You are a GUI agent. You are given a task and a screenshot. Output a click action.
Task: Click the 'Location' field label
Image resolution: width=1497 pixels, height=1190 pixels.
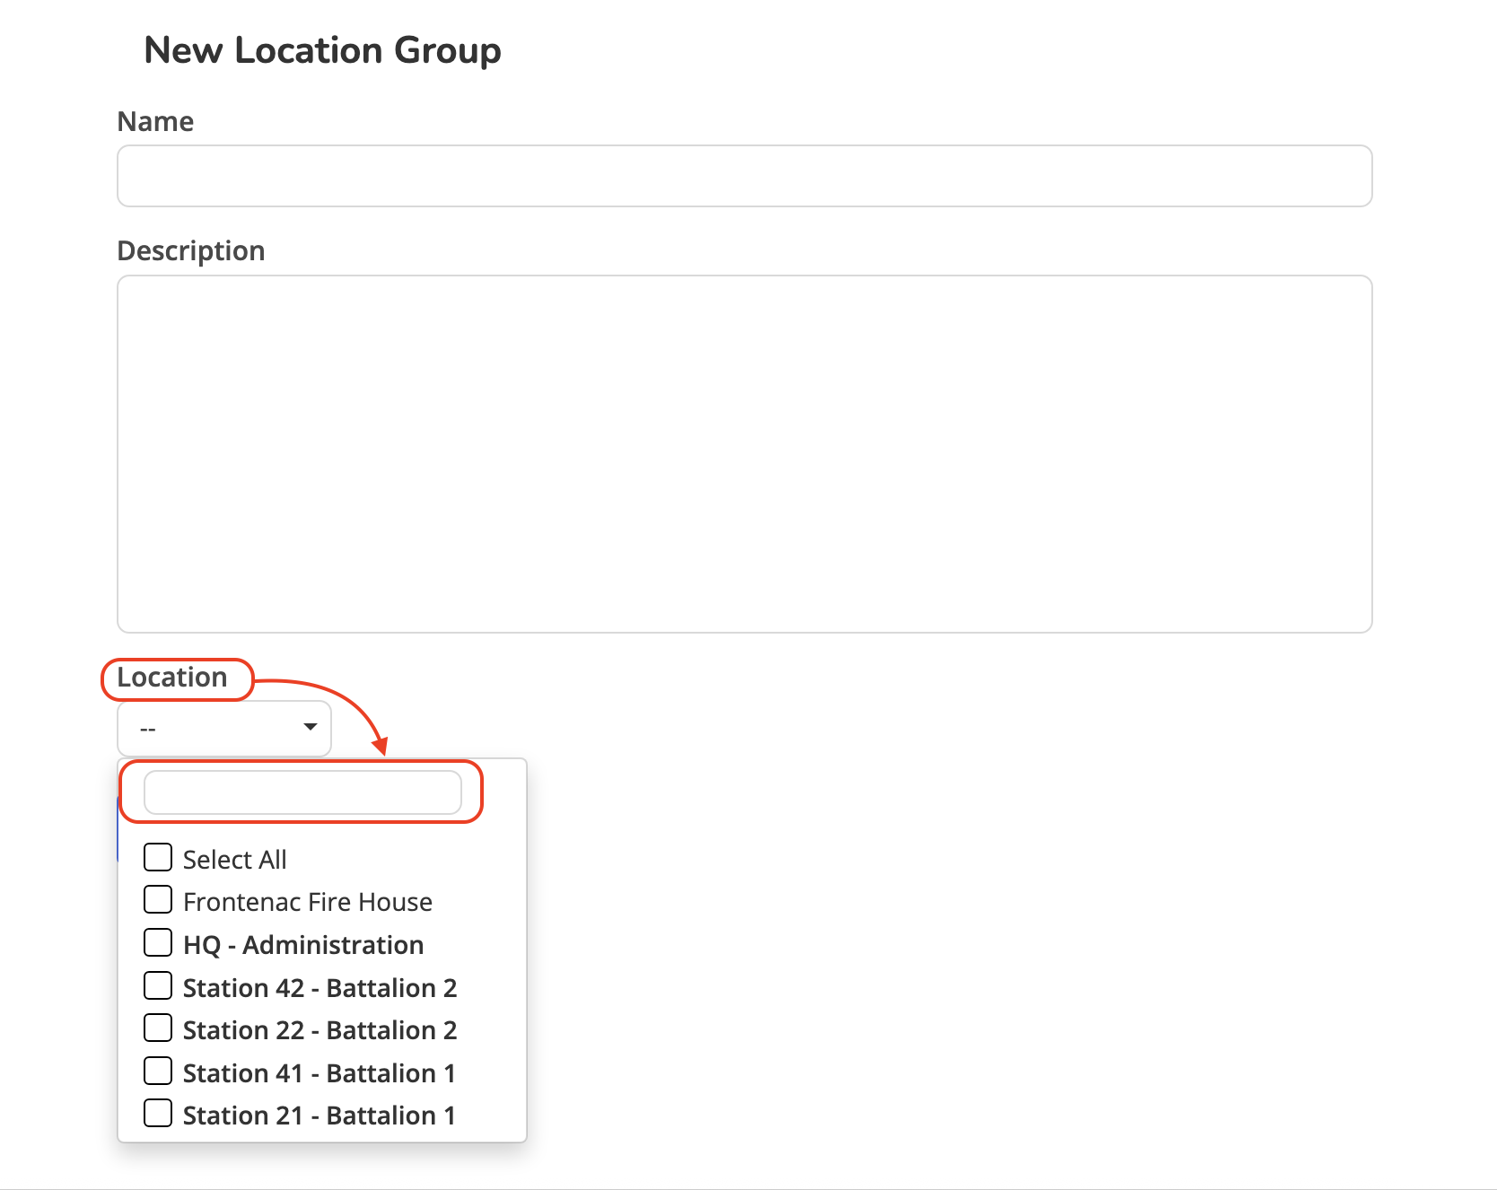pos(172,678)
